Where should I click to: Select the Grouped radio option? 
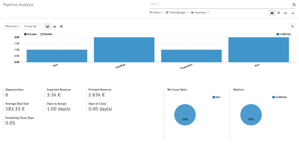(30, 34)
